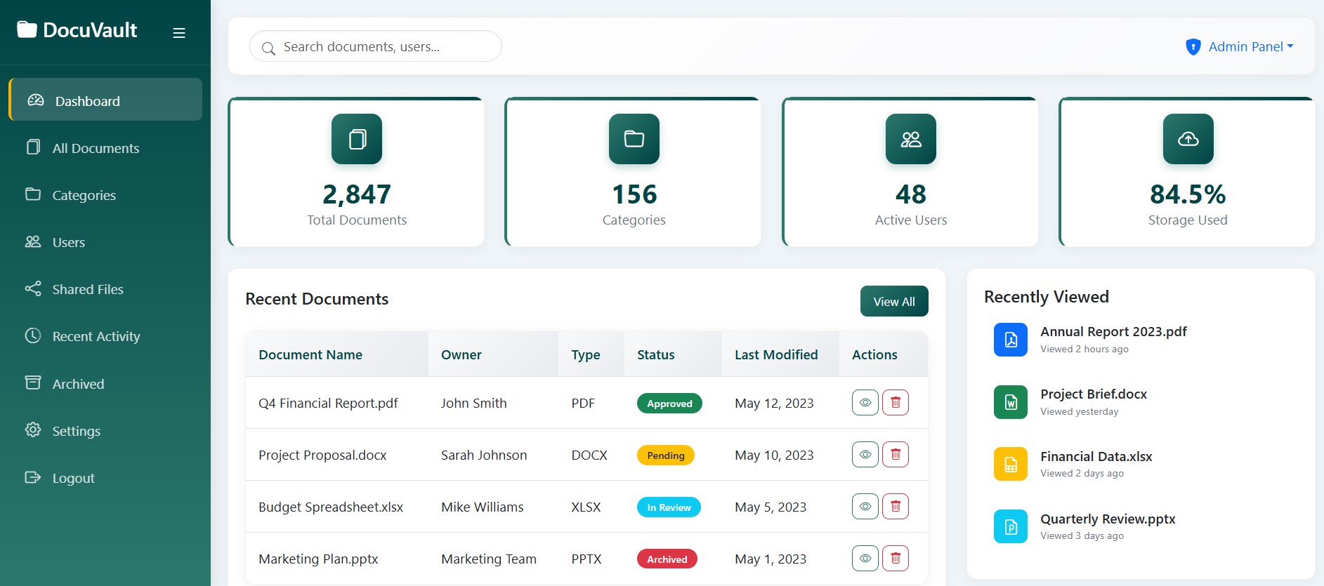This screenshot has width=1324, height=586.
Task: Click the Active Users card icon
Action: click(x=910, y=139)
